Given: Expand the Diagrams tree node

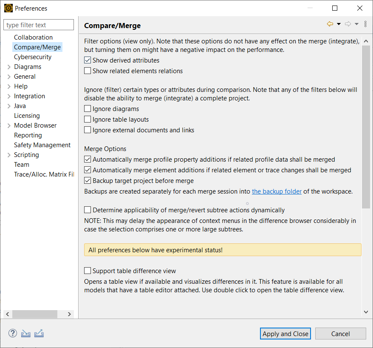Looking at the screenshot, I should 9,67.
